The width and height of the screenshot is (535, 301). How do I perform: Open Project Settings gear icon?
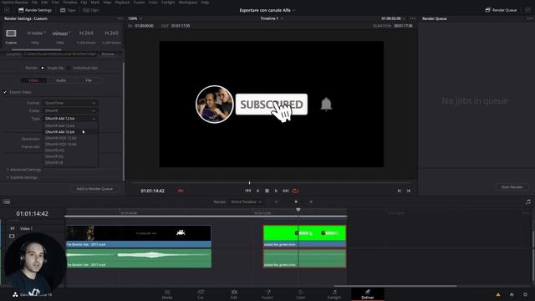[x=525, y=294]
